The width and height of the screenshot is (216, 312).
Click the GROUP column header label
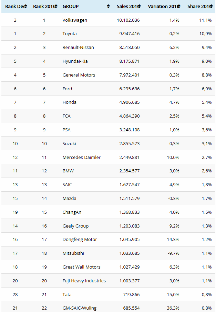point(71,7)
